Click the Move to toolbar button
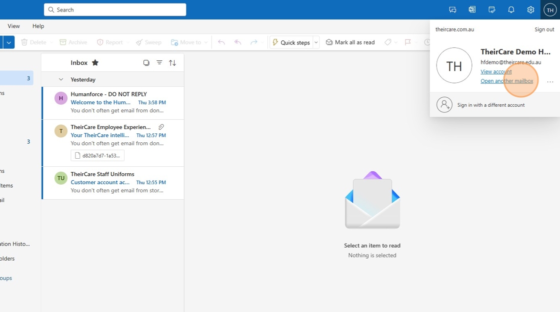 point(186,42)
